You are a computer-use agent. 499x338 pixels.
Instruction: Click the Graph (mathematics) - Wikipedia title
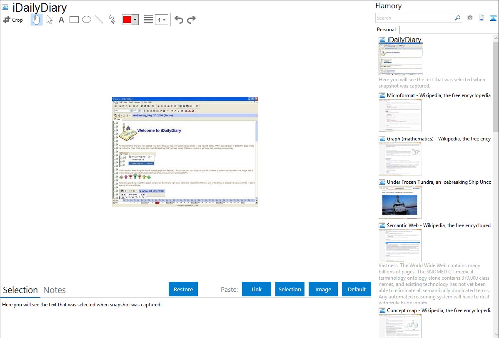(439, 139)
